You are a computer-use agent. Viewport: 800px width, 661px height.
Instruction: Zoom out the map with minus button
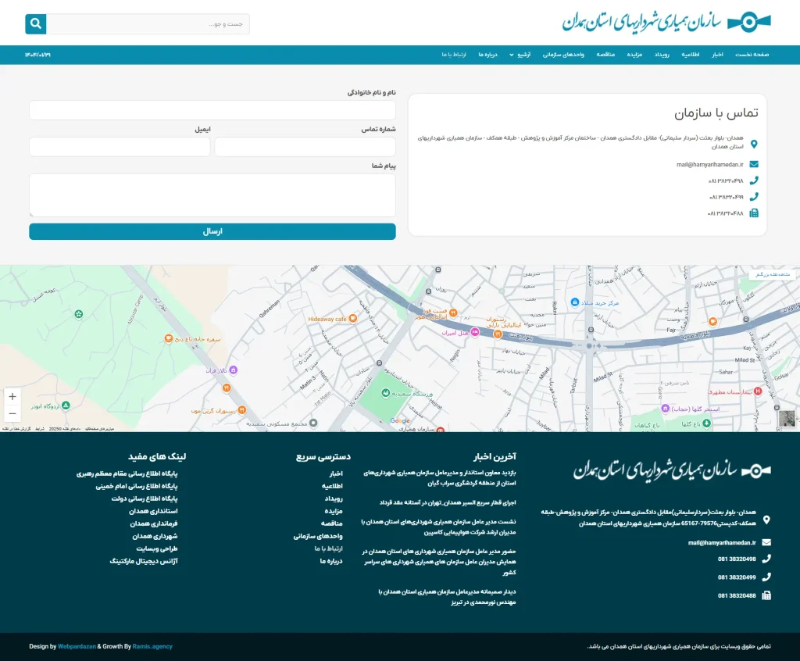click(12, 413)
